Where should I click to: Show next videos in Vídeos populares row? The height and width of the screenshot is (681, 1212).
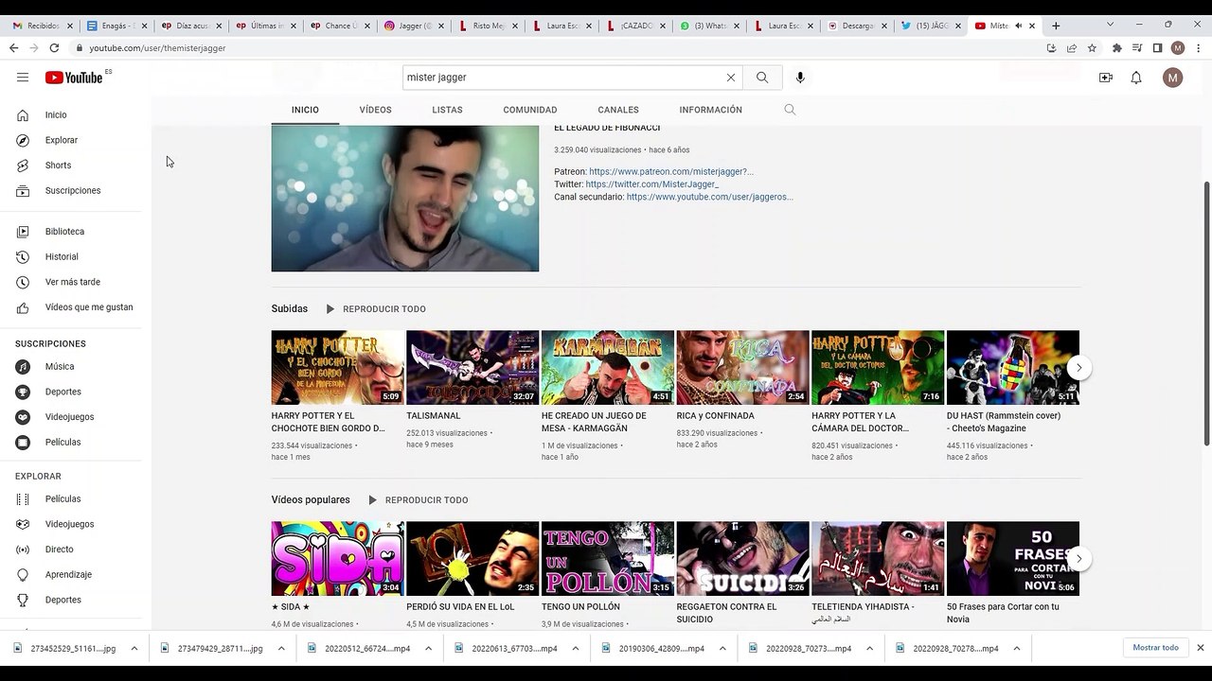click(x=1078, y=559)
